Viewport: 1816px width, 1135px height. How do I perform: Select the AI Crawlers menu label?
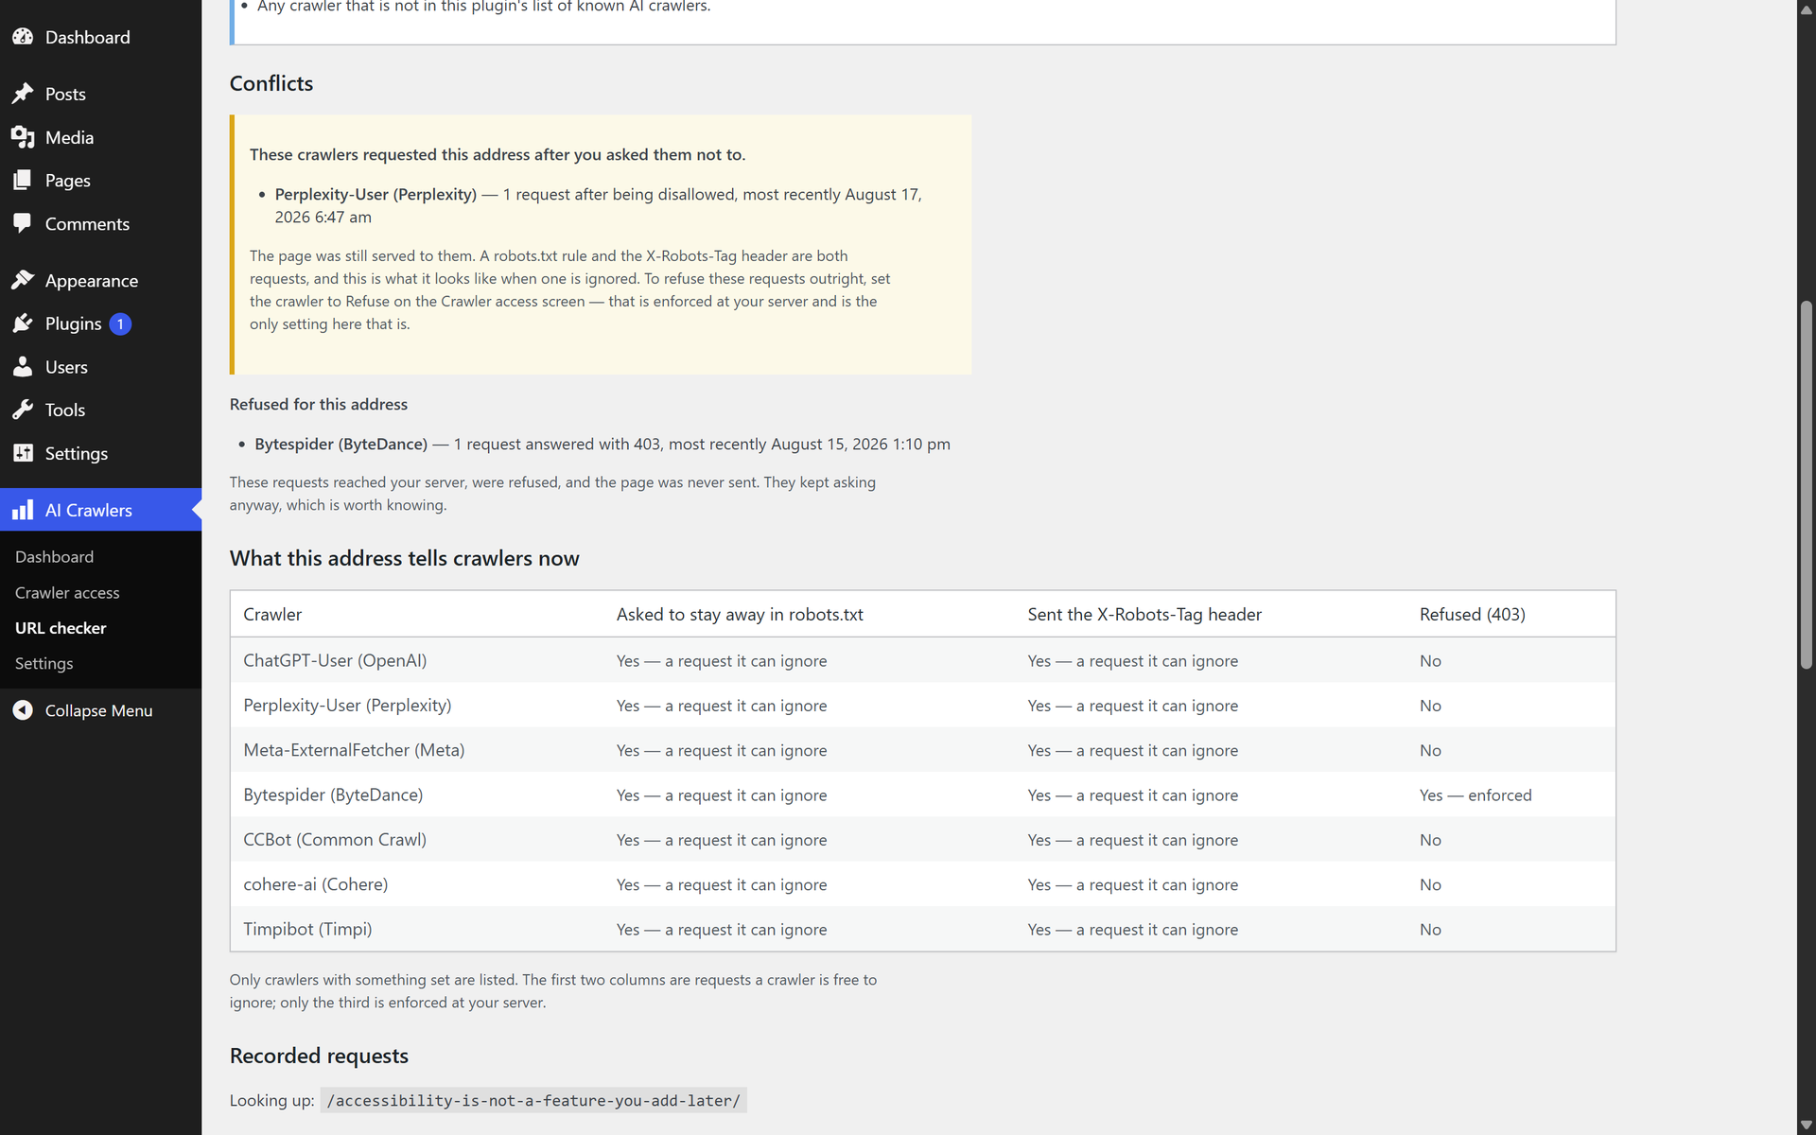(89, 510)
